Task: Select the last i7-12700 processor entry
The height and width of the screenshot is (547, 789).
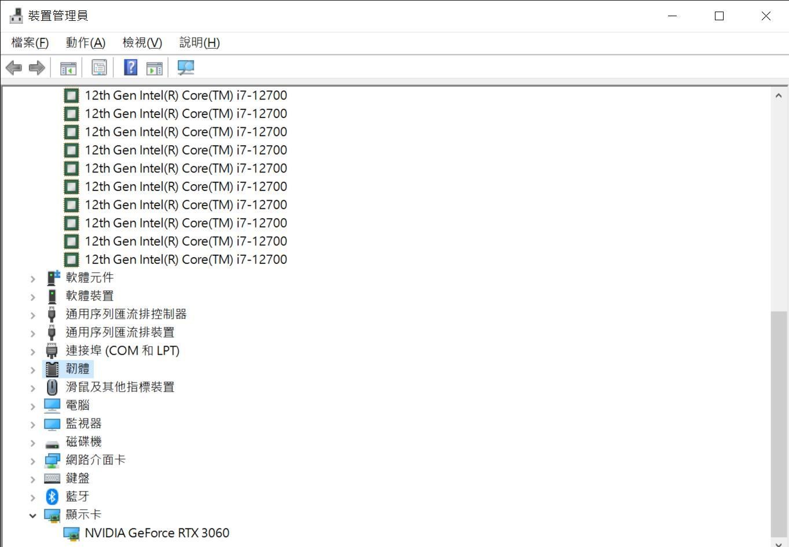Action: (186, 259)
